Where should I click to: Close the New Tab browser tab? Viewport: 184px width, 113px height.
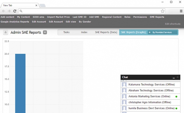[x=36, y=5]
